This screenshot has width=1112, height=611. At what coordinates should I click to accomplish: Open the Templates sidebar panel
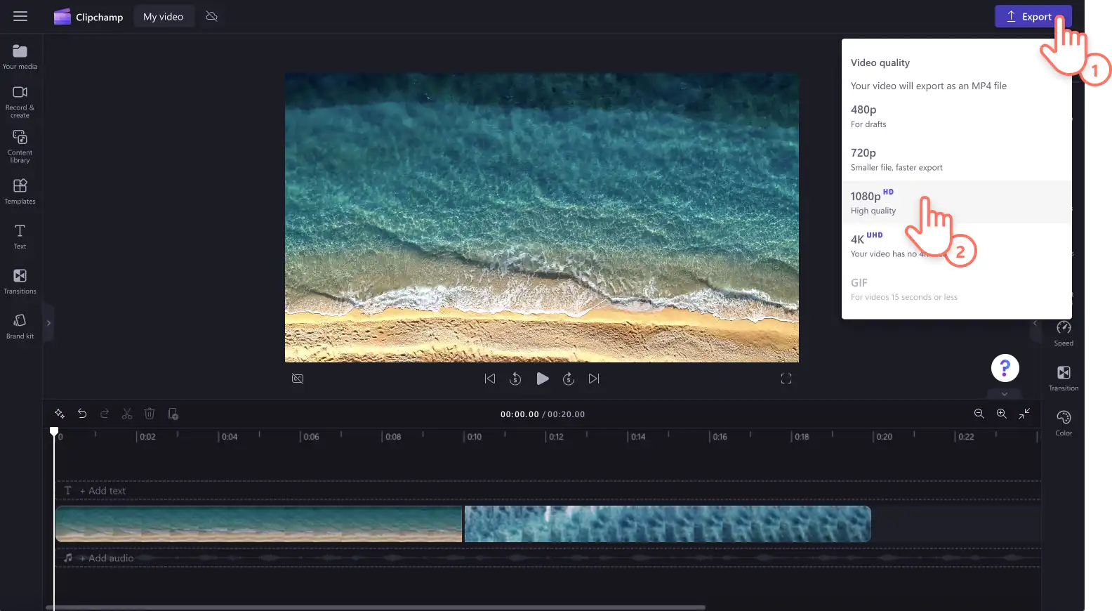click(x=20, y=191)
